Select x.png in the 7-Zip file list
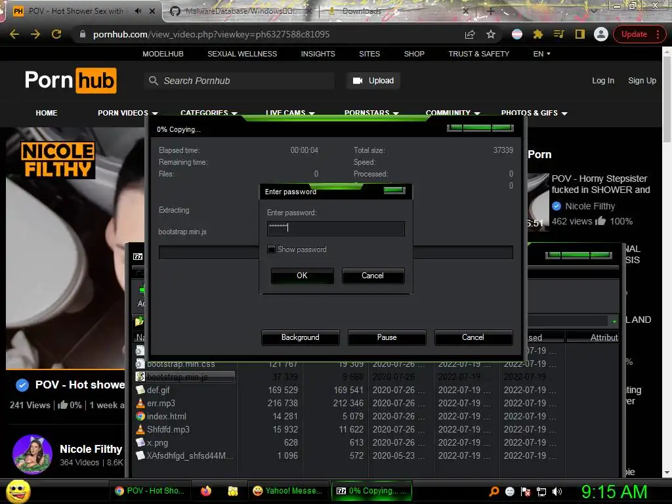The width and height of the screenshot is (672, 504). pyautogui.click(x=157, y=443)
